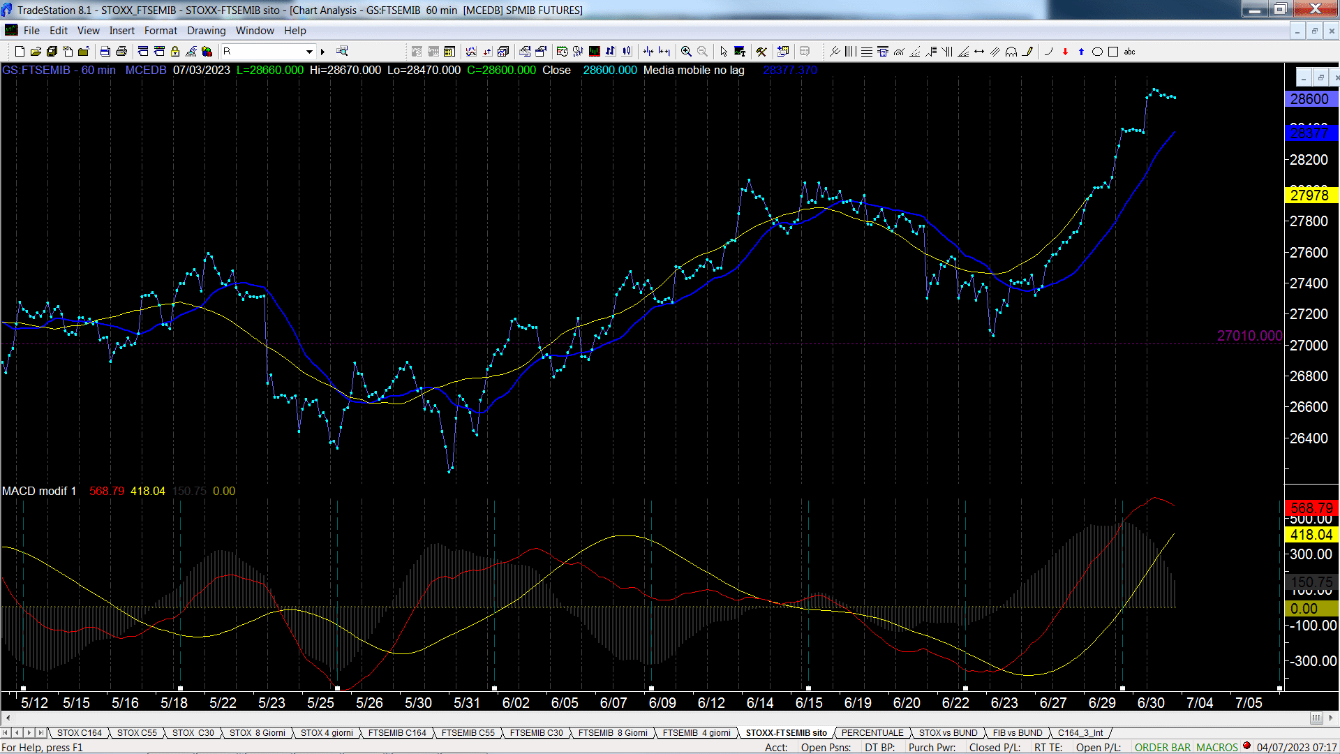Open the Drawing menu
Viewport: 1340px width, 754px height.
206,31
